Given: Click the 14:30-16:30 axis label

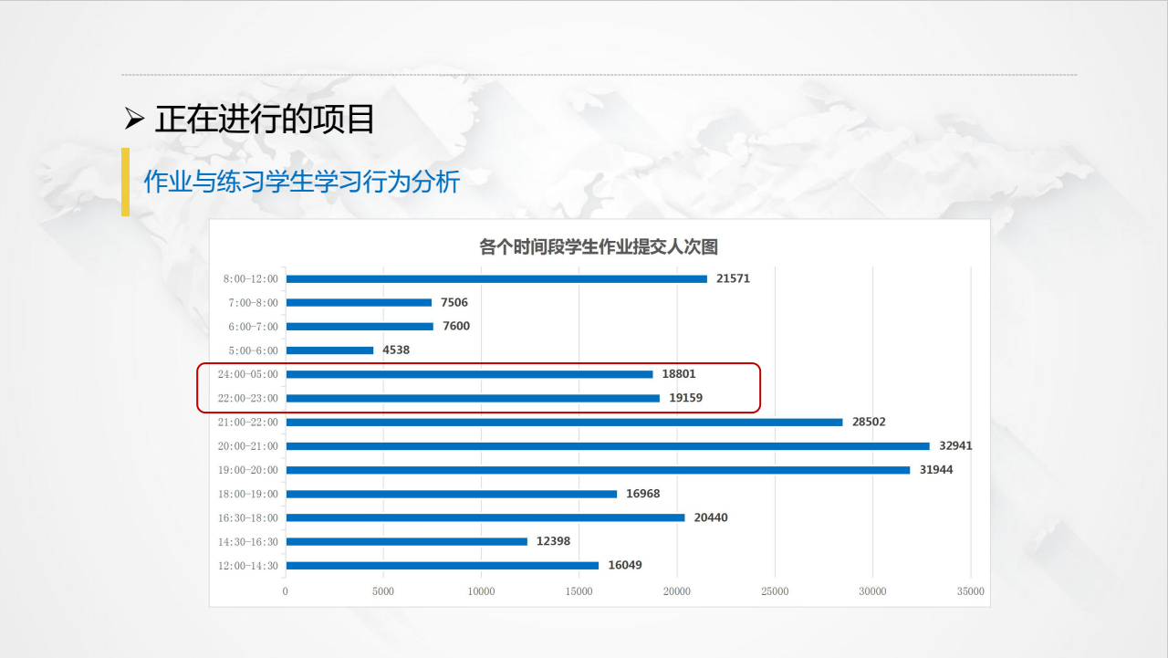Looking at the screenshot, I should click(x=248, y=541).
